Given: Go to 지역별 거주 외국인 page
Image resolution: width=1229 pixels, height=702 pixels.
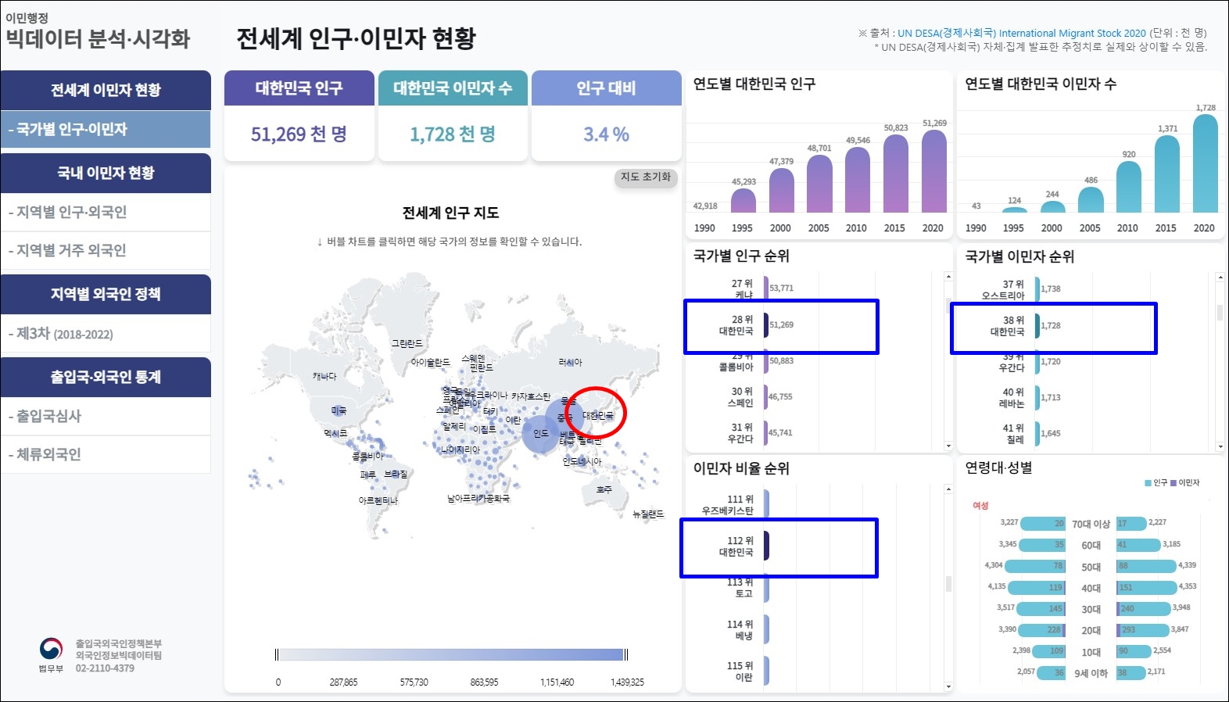Looking at the screenshot, I should pos(106,250).
